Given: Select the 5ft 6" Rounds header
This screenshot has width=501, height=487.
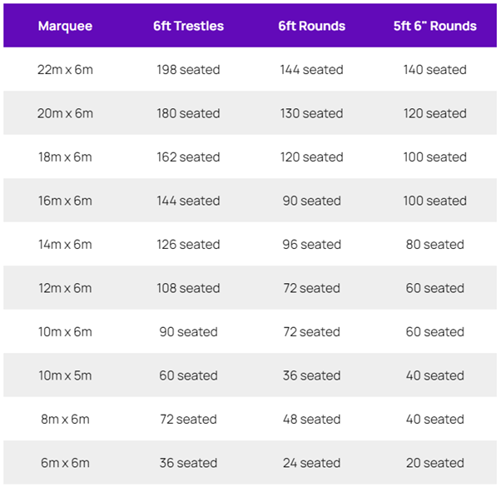Looking at the screenshot, I should pyautogui.click(x=435, y=26).
